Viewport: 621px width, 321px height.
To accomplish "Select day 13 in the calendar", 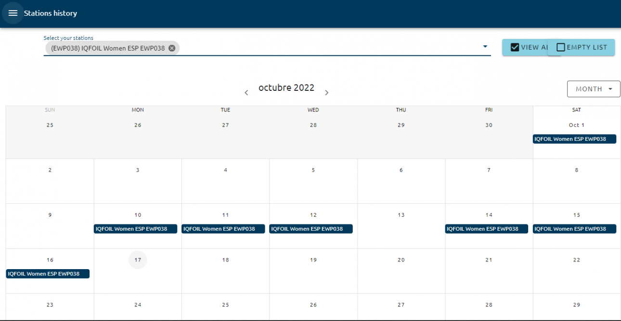I will (401, 215).
